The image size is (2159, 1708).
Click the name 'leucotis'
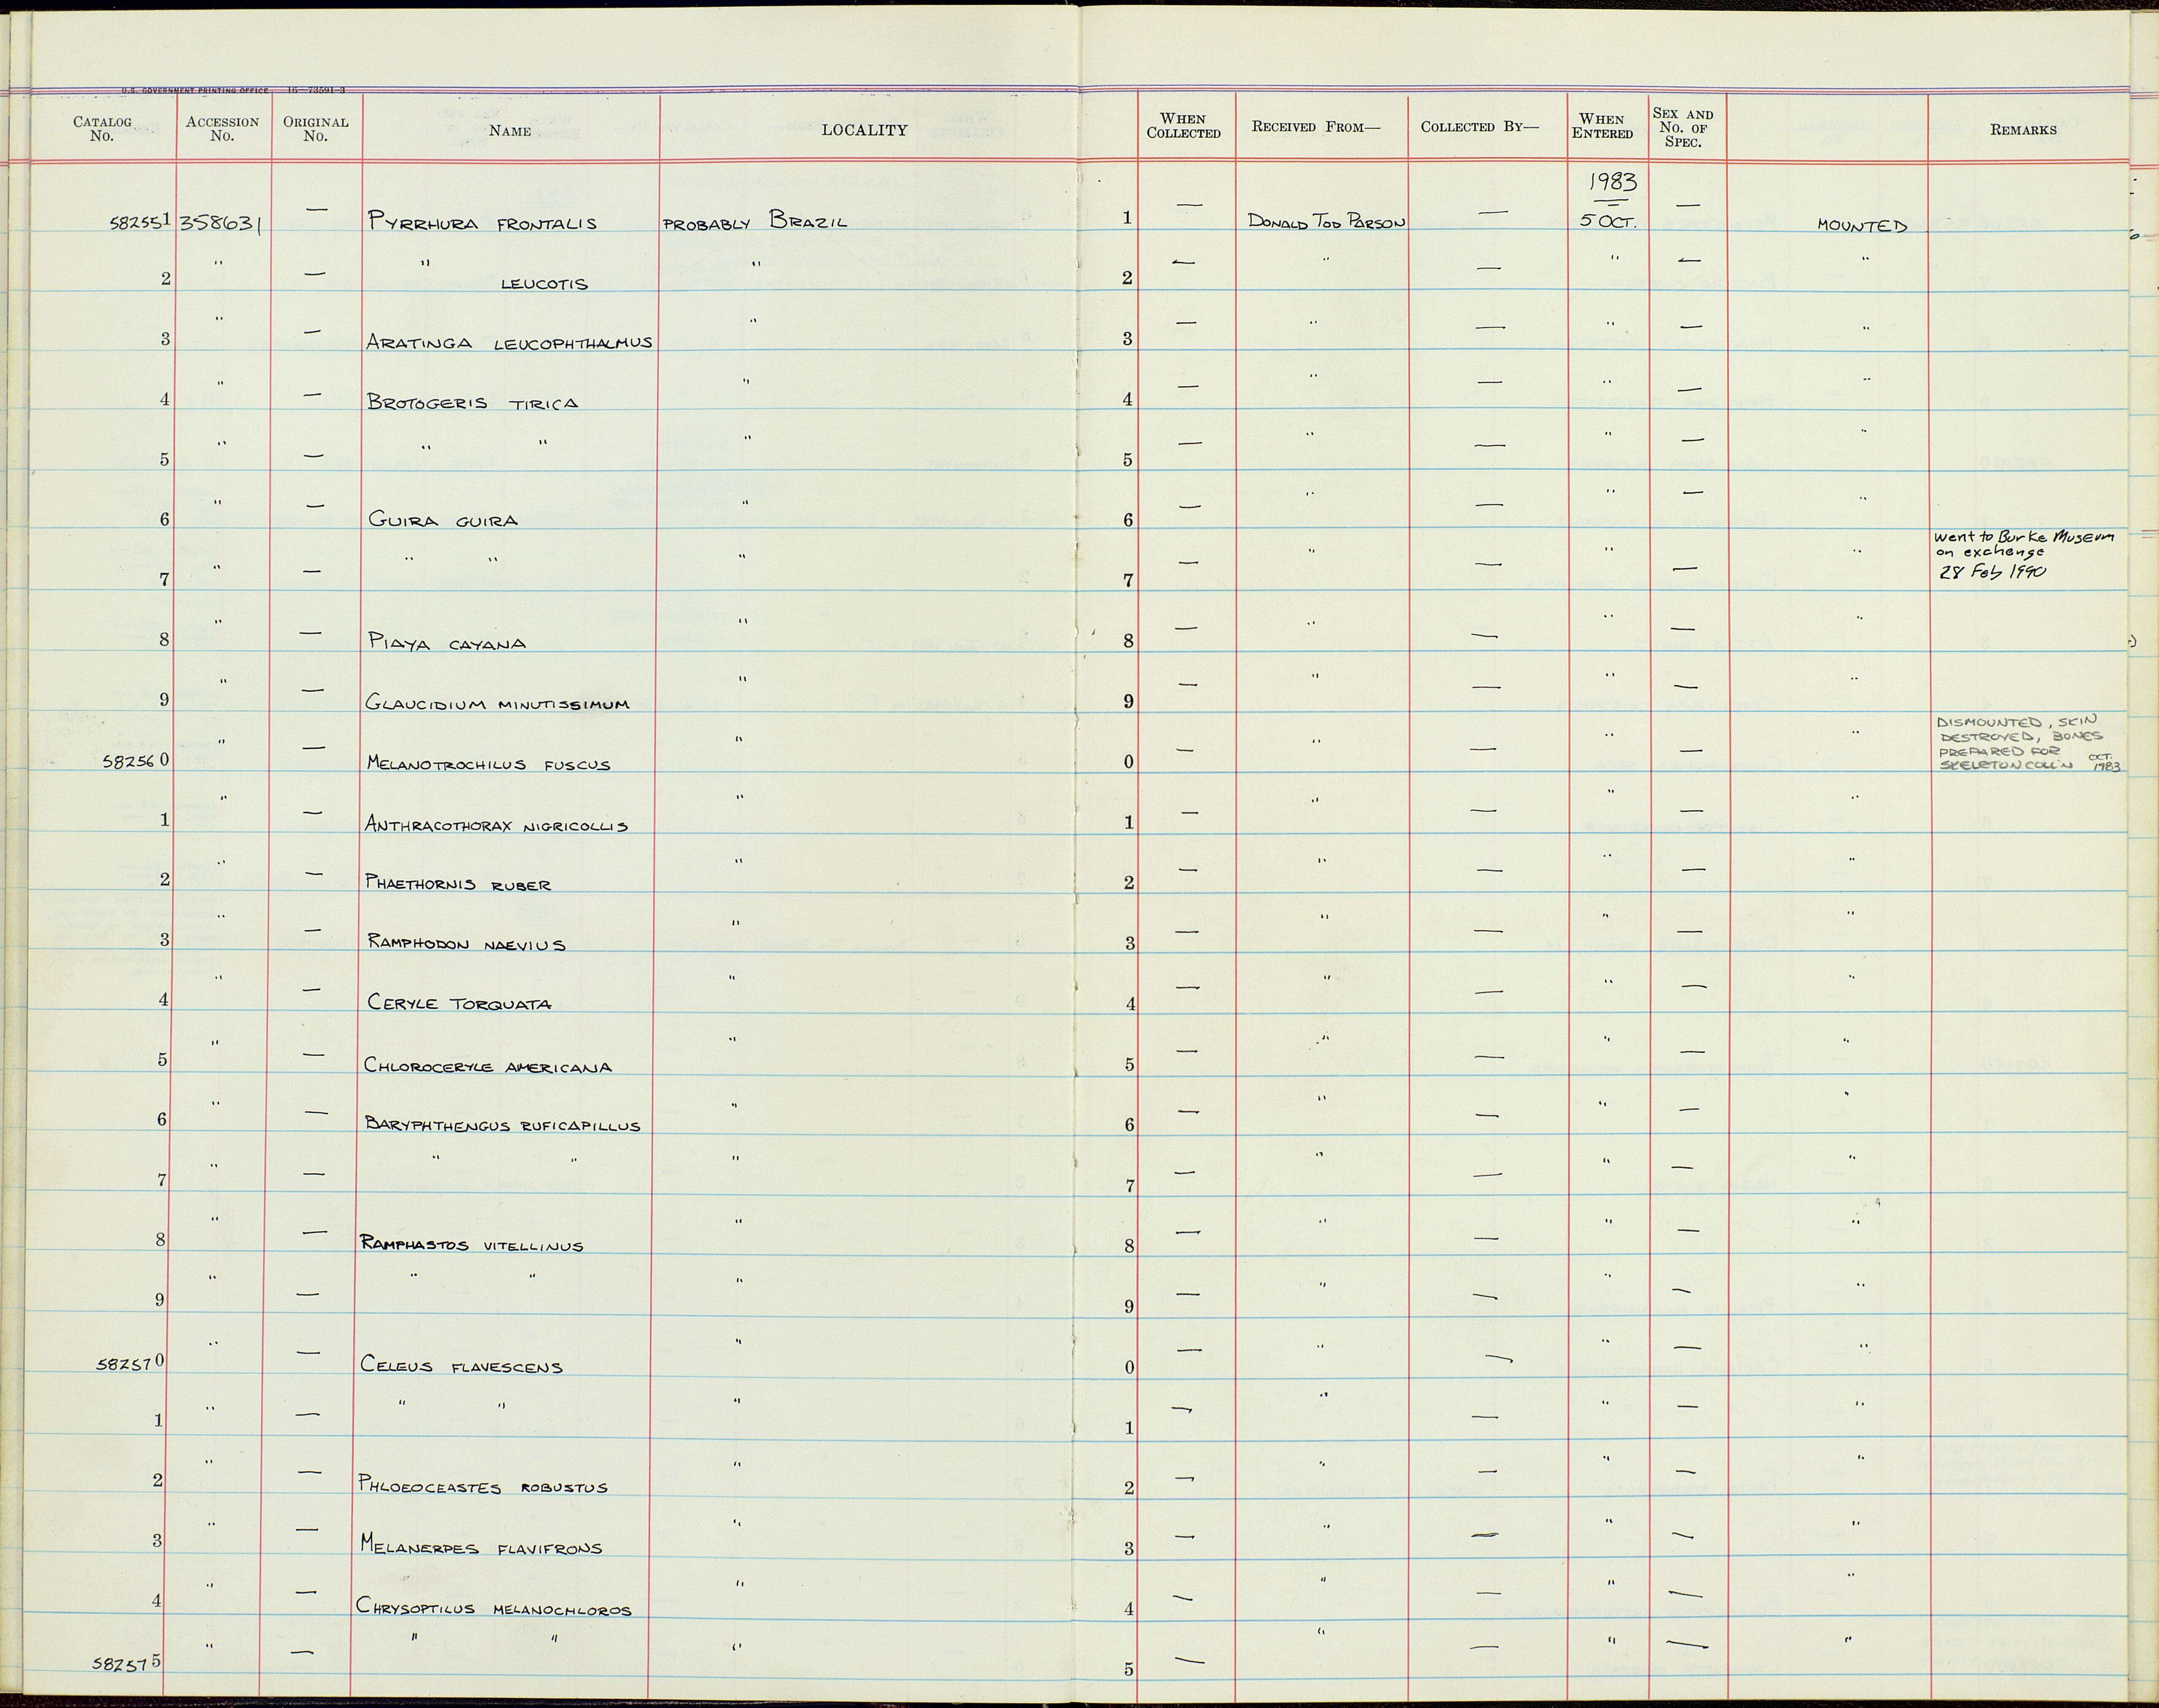click(x=544, y=284)
